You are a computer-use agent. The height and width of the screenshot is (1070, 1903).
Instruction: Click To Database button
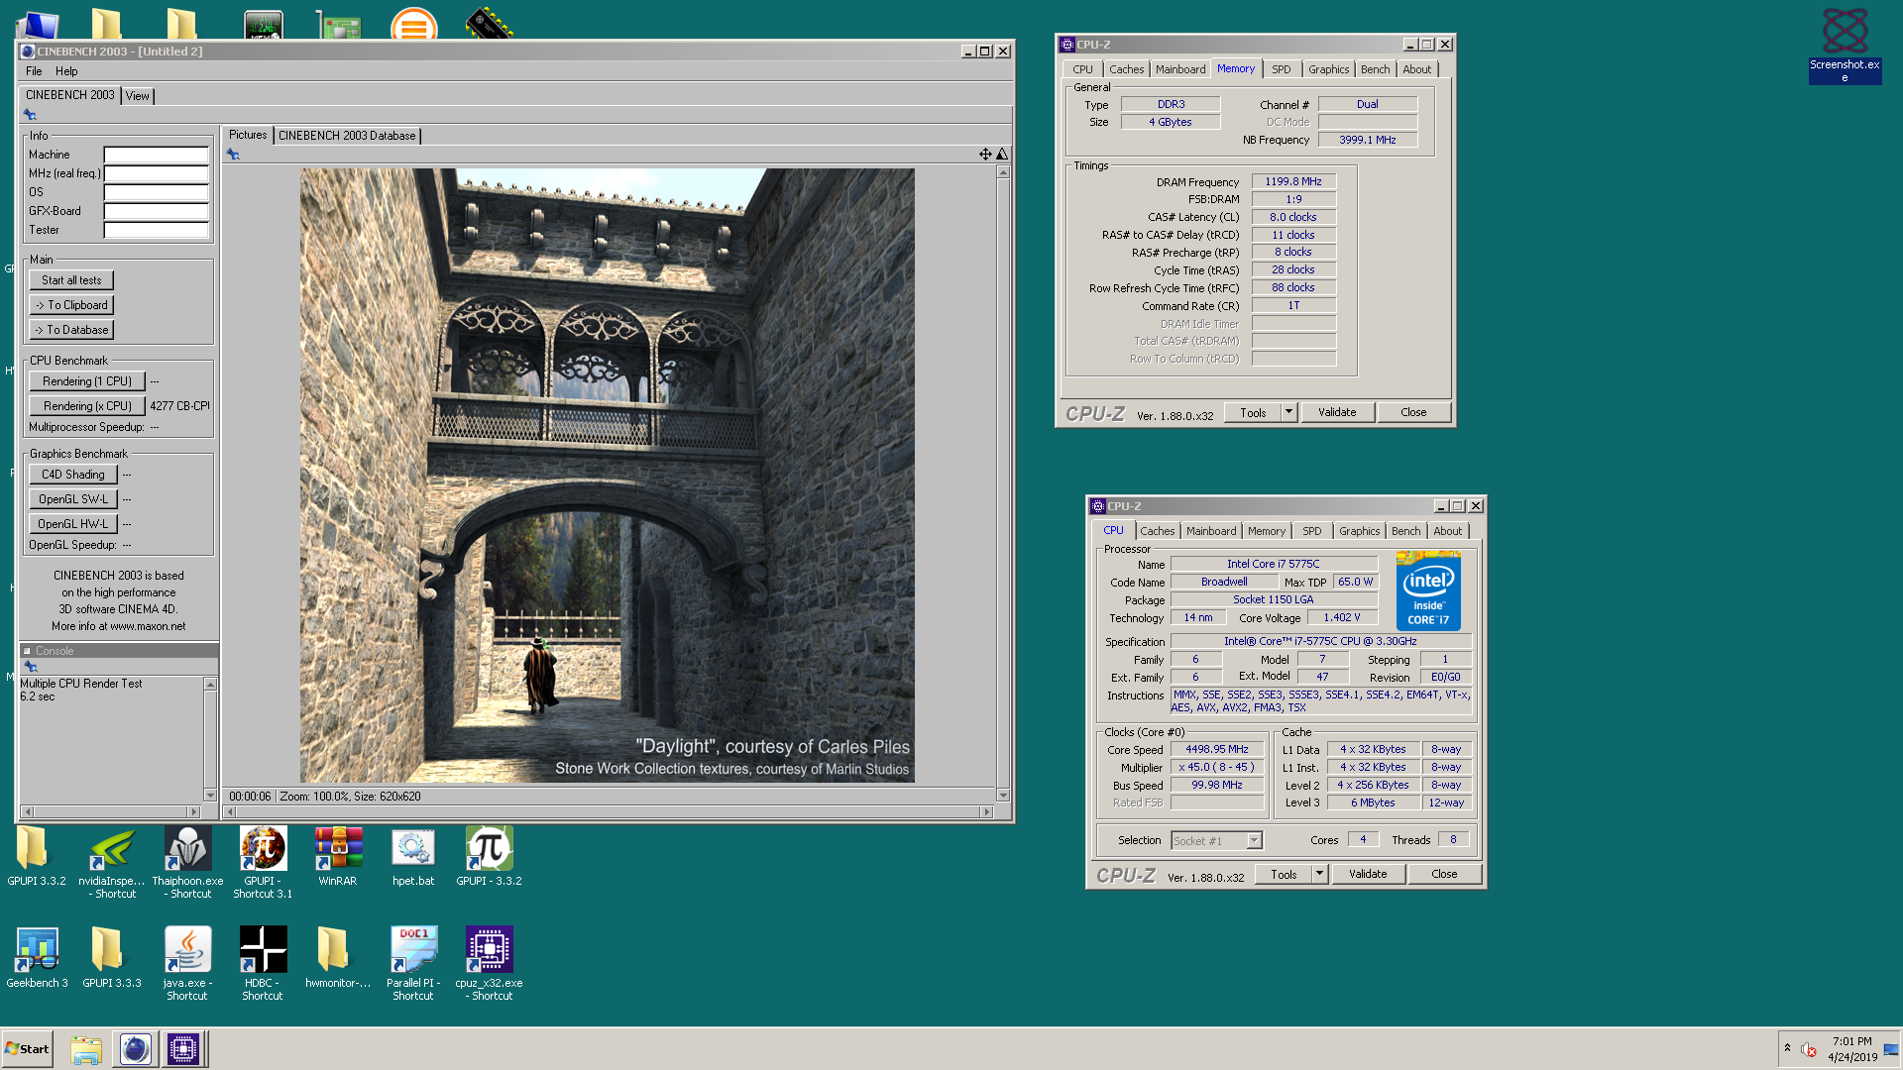coord(71,330)
